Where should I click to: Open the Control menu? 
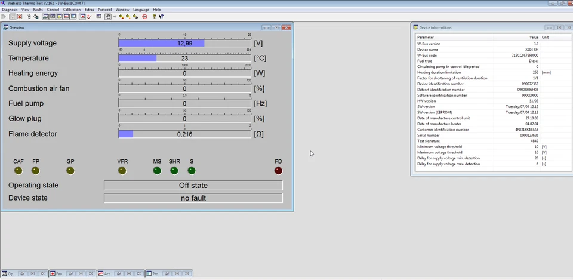pyautogui.click(x=53, y=10)
